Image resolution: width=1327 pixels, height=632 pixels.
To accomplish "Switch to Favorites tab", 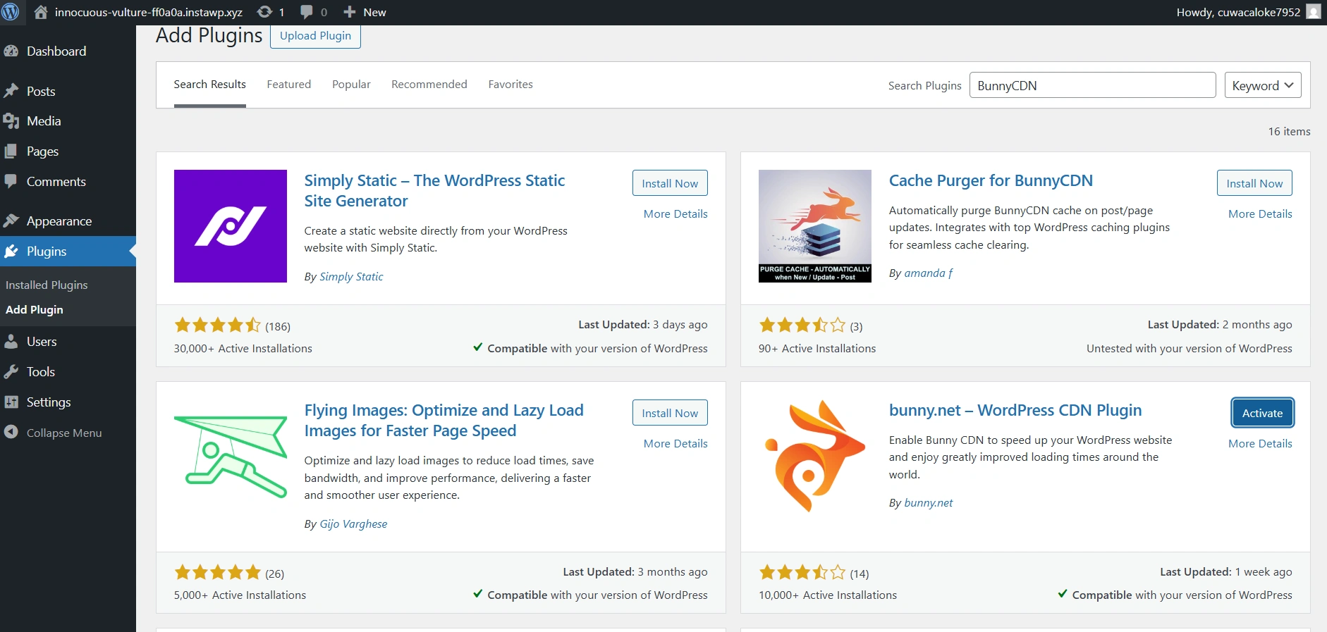I will [x=510, y=85].
